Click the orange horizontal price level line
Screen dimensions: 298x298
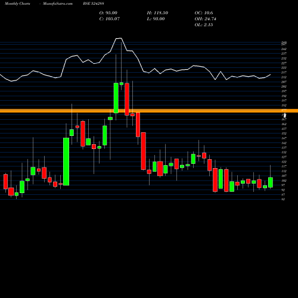click(x=149, y=111)
